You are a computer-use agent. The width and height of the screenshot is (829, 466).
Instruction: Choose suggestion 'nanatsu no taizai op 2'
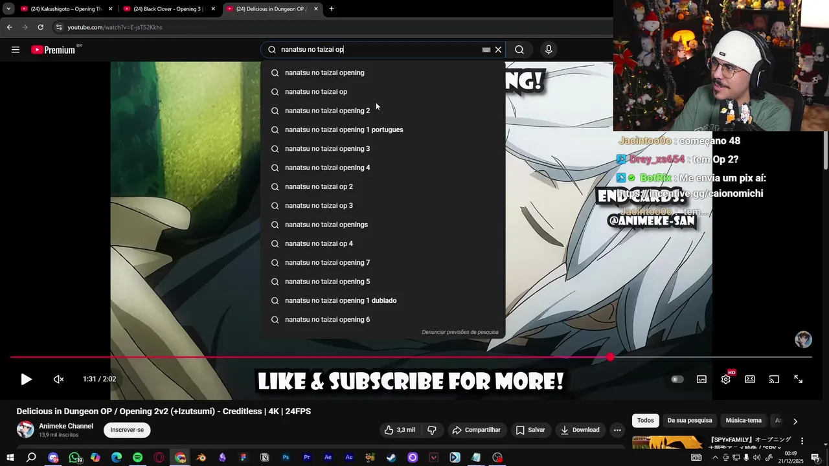click(383, 186)
